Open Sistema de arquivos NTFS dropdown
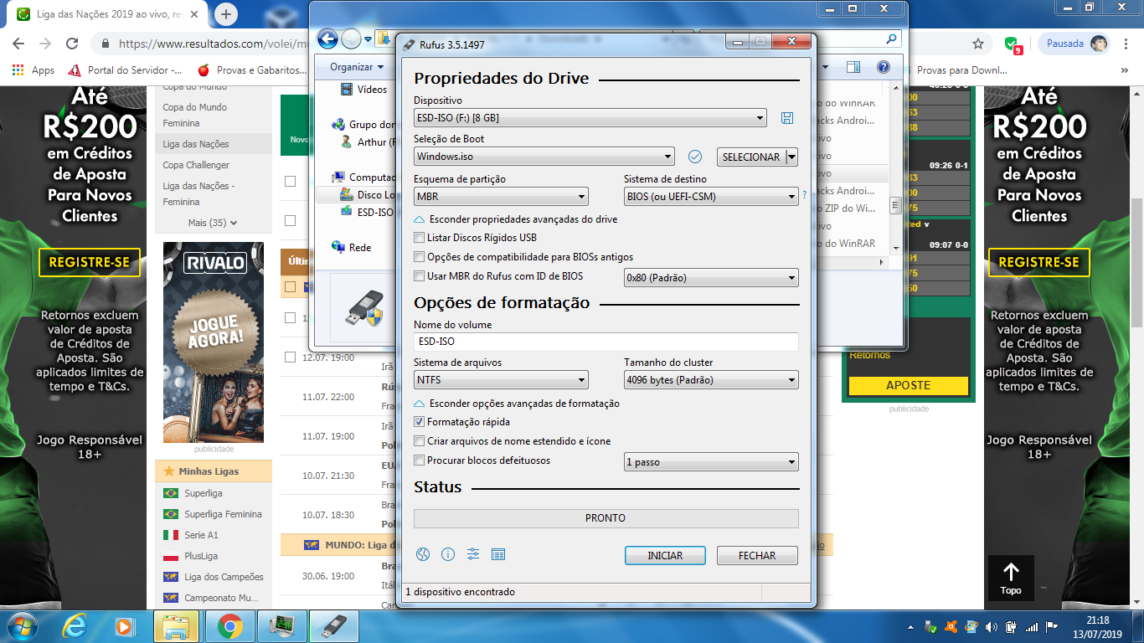1144x643 pixels. pyautogui.click(x=501, y=380)
